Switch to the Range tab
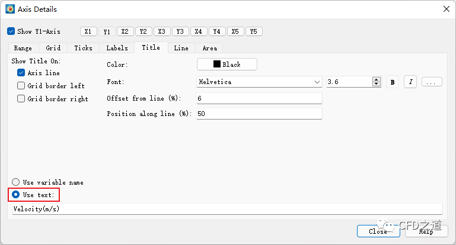Image resolution: width=456 pixels, height=245 pixels. [x=23, y=48]
